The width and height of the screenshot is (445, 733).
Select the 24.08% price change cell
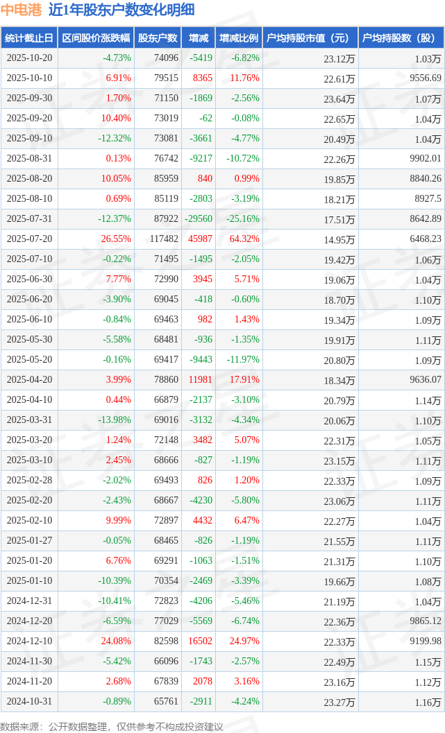[x=116, y=641]
